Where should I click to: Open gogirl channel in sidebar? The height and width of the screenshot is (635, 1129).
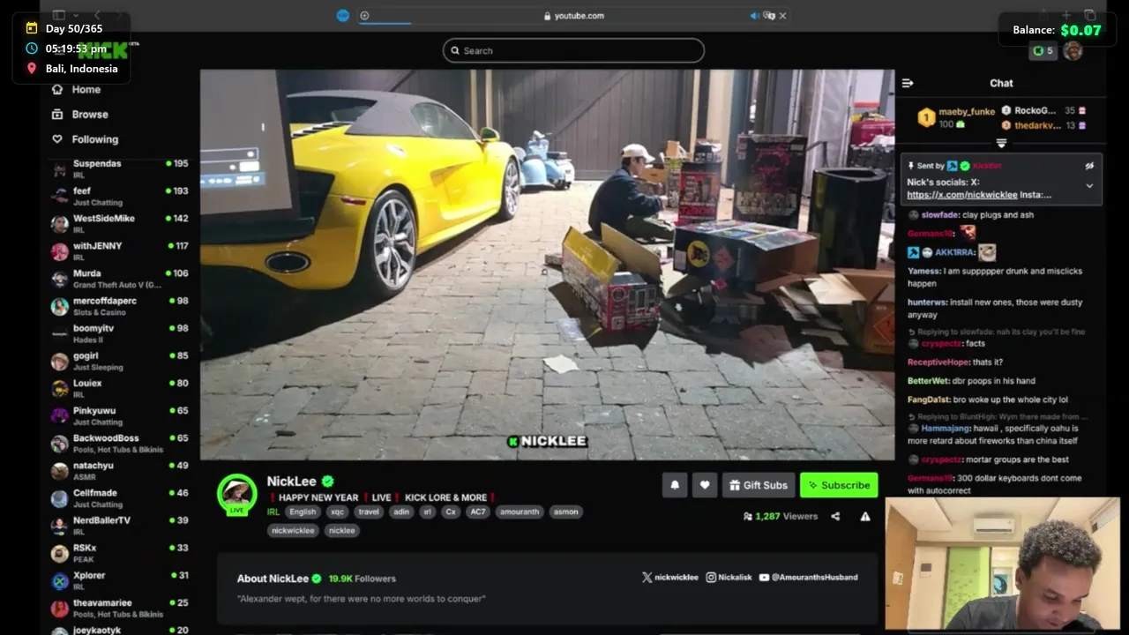tap(119, 361)
